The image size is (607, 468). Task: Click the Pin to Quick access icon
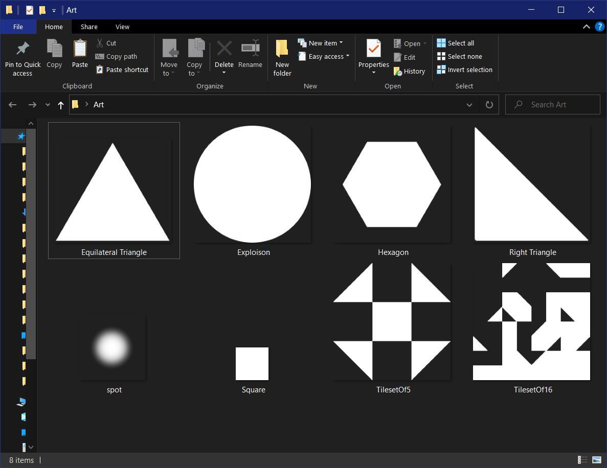point(23,49)
